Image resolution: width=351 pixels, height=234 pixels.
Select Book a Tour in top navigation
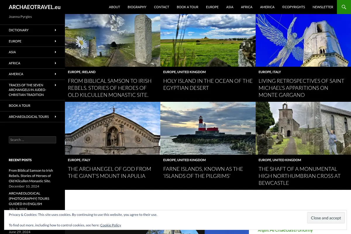(187, 7)
